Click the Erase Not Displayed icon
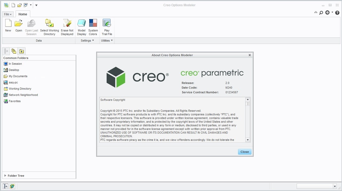342x191 pixels. [67, 23]
